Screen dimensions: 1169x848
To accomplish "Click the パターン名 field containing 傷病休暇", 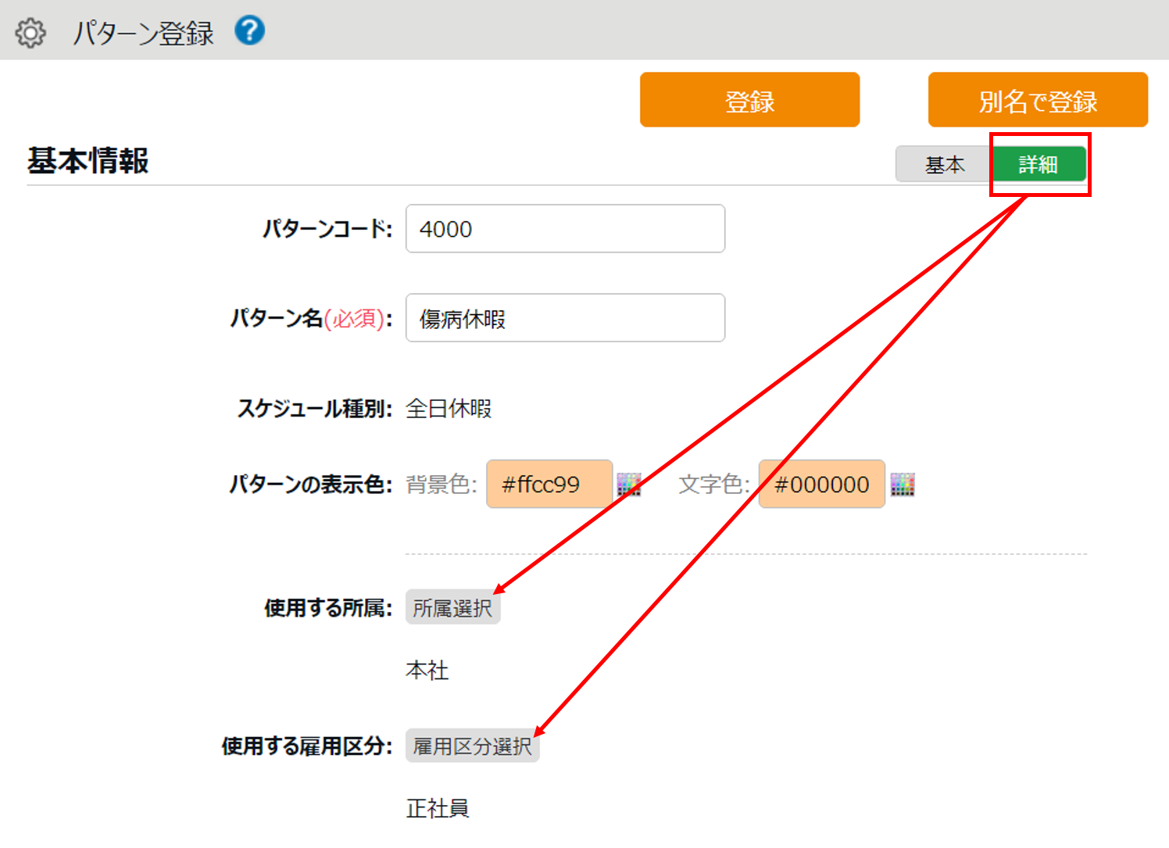I will click(x=565, y=318).
